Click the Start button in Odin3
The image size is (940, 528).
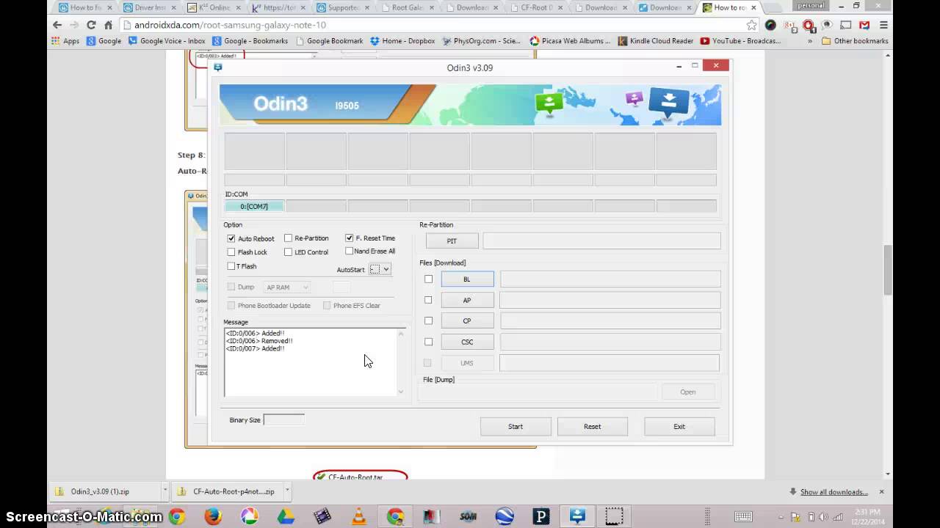[516, 426]
